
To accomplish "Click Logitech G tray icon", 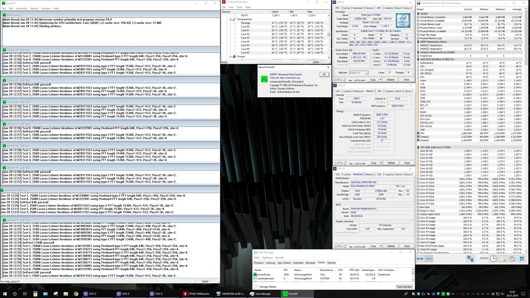I will [x=423, y=294].
